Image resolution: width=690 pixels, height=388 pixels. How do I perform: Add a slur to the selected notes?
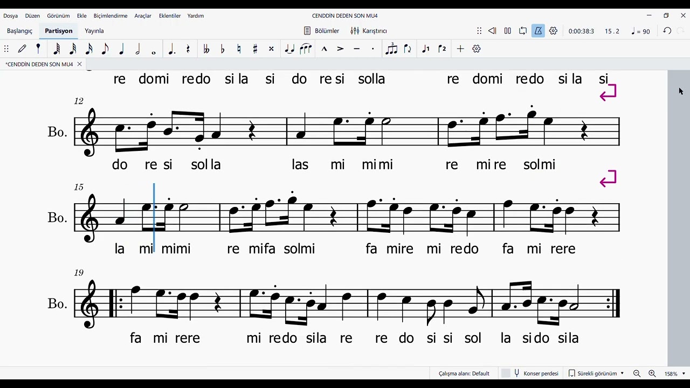click(306, 48)
